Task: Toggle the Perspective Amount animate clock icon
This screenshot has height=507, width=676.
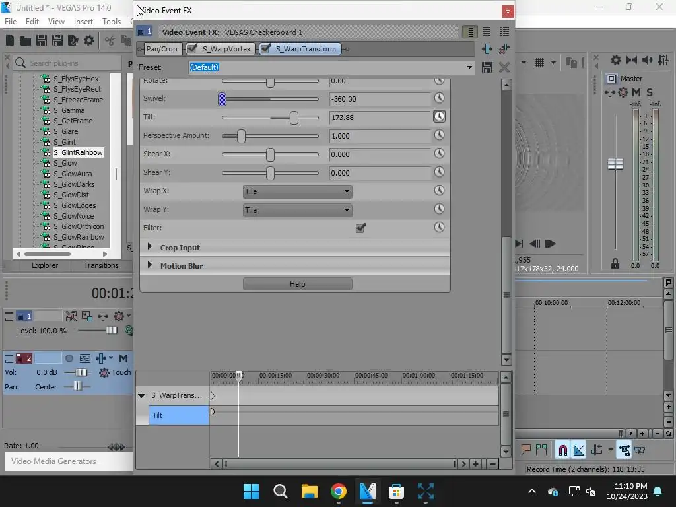Action: tap(439, 135)
